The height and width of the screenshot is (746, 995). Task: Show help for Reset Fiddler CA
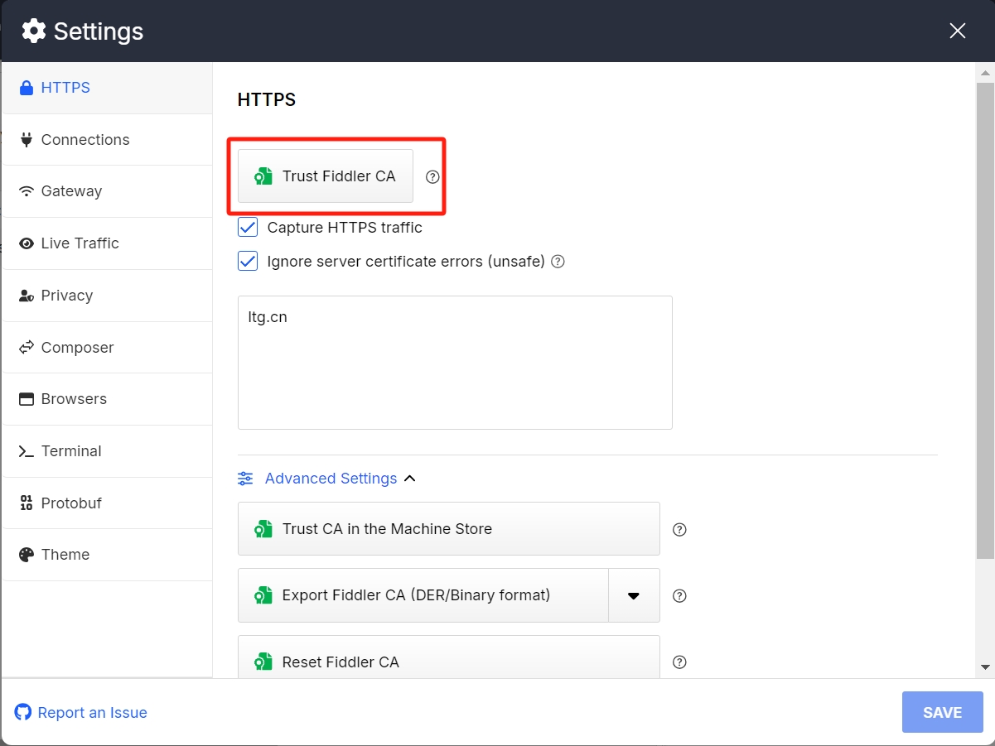pos(680,662)
